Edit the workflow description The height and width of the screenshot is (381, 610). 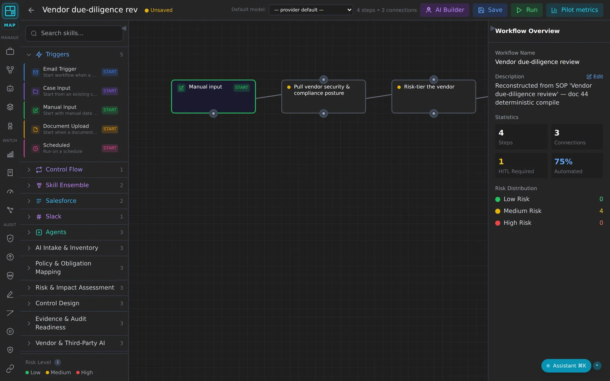click(x=595, y=77)
